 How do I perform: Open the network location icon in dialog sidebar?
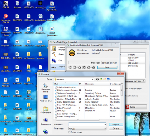46,132
